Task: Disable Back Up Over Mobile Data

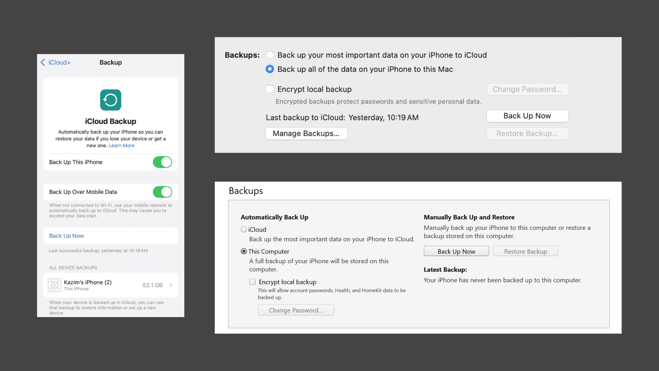Action: [x=162, y=192]
